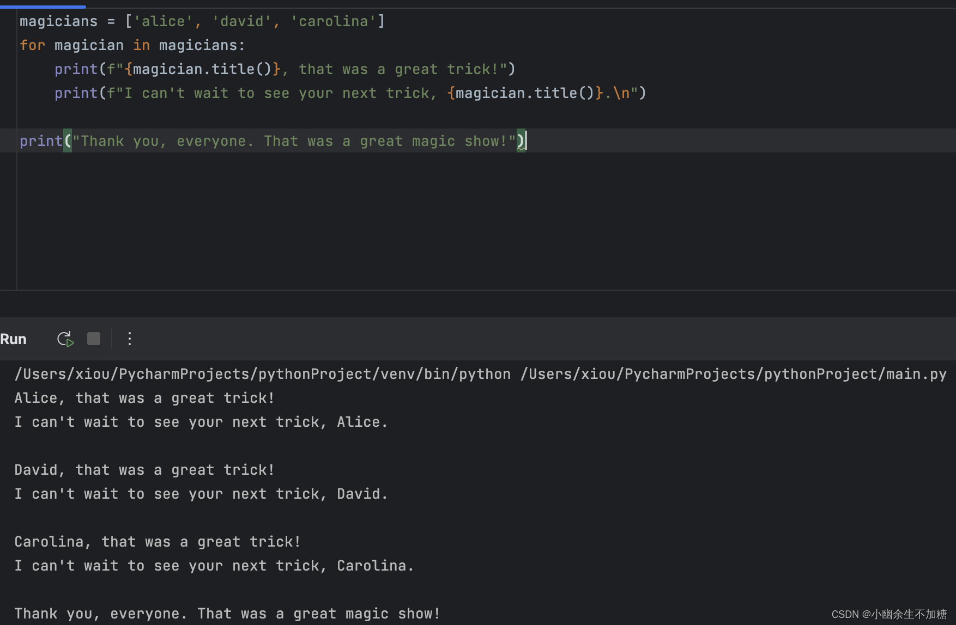956x625 pixels.
Task: Click the 'that was a great trick!' print line
Action: (285, 69)
